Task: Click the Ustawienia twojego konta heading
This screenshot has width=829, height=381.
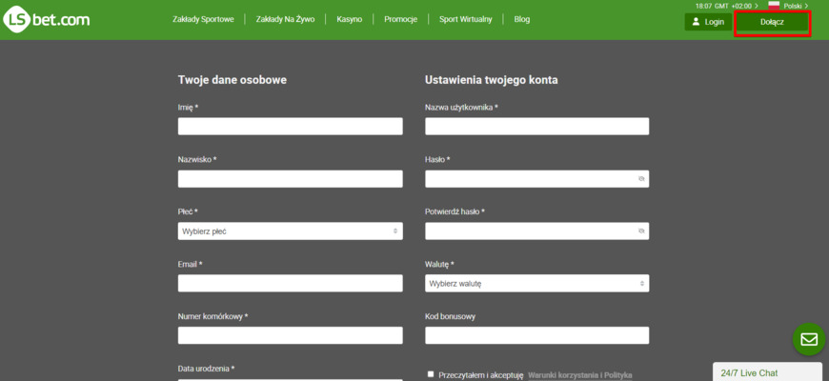Action: pos(491,80)
